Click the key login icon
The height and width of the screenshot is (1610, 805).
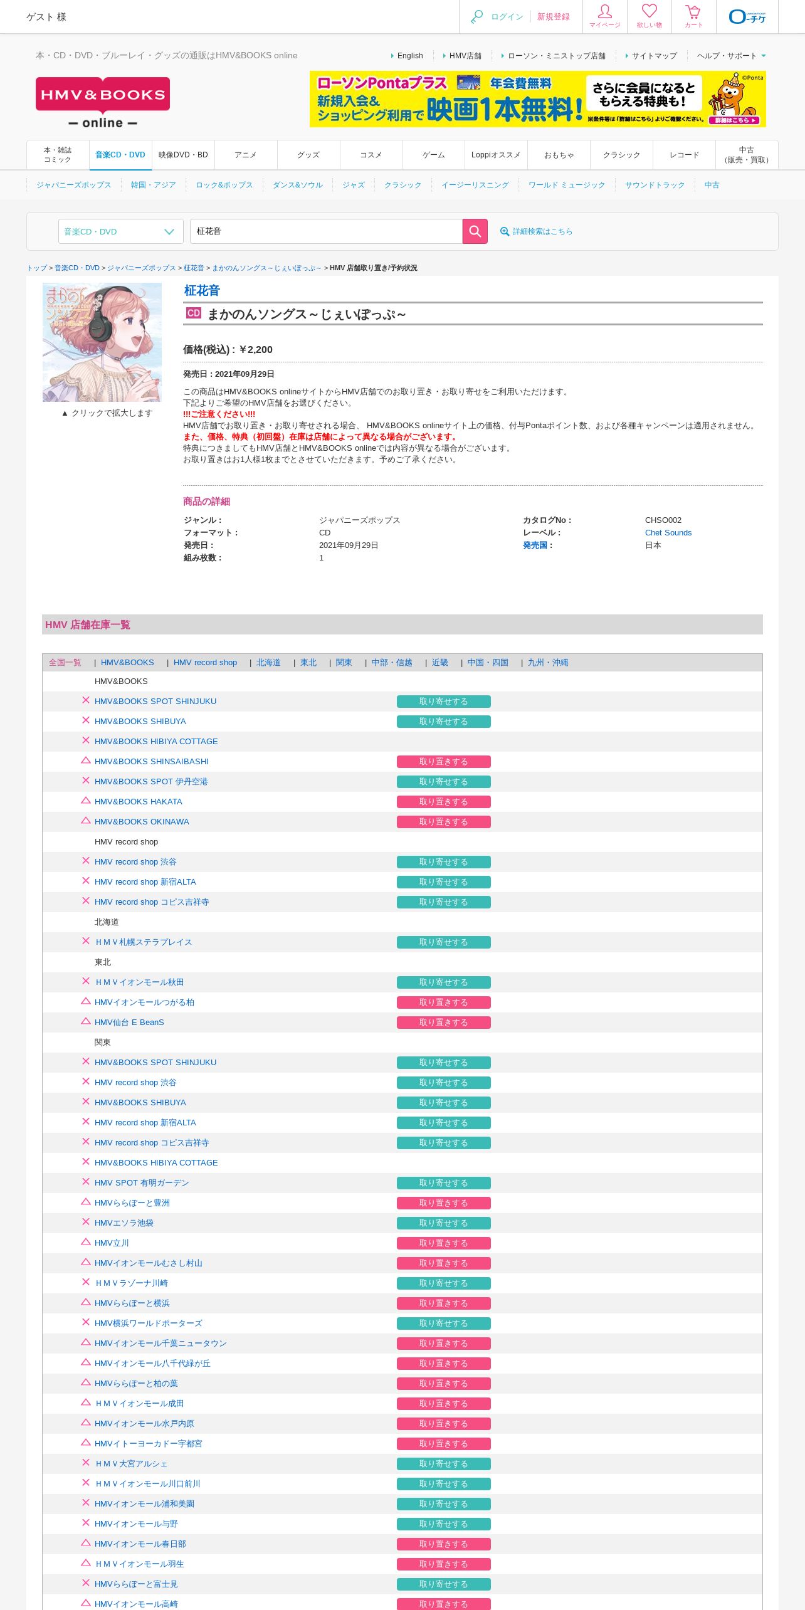(x=477, y=16)
